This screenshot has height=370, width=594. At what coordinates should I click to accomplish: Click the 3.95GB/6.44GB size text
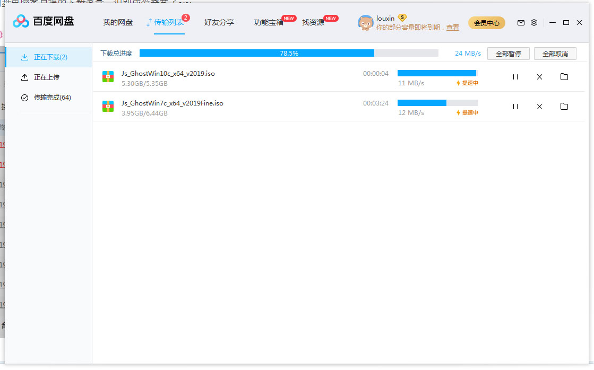click(144, 113)
